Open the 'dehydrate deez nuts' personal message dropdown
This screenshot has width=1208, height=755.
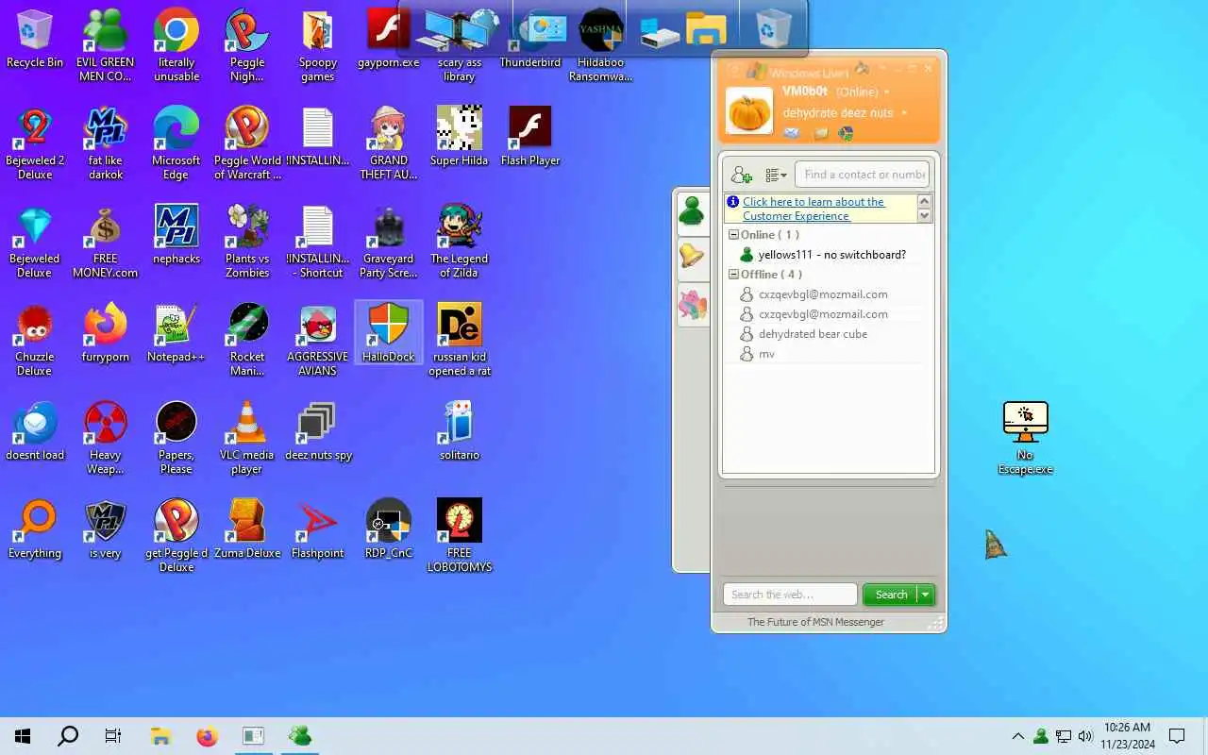coord(904,113)
